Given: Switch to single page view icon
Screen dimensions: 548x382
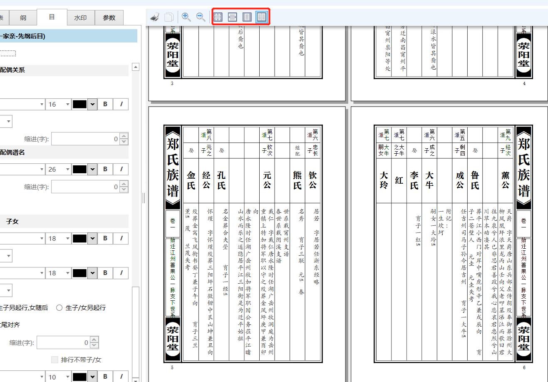Looking at the screenshot, I should pyautogui.click(x=247, y=17).
